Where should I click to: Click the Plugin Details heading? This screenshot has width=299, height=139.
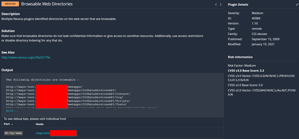[x=238, y=5]
